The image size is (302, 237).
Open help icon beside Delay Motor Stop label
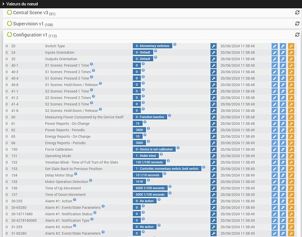pos(76,174)
